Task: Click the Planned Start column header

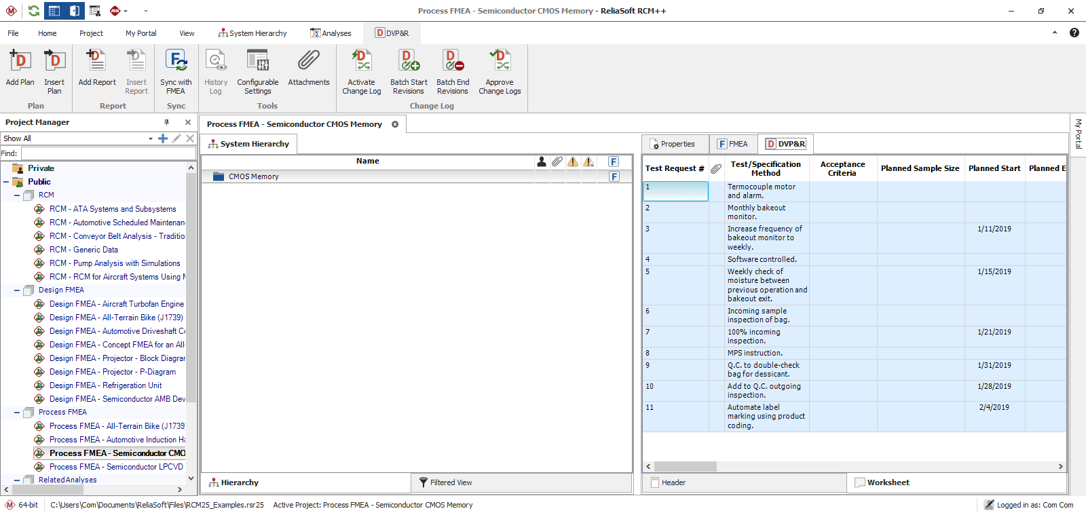Action: [994, 168]
